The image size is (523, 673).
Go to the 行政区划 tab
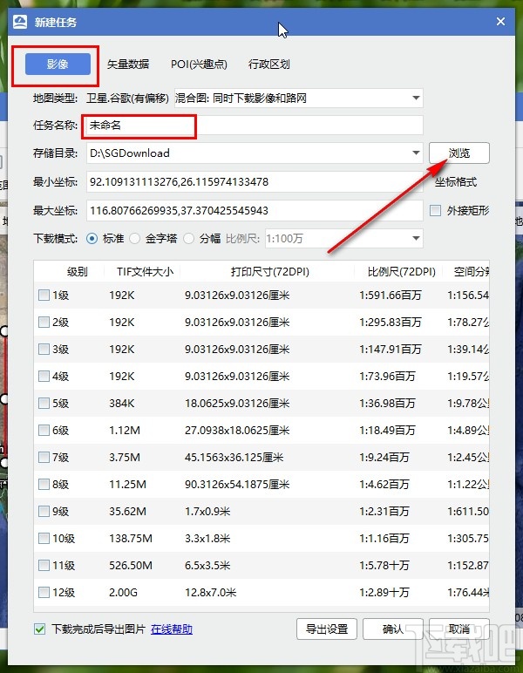269,65
